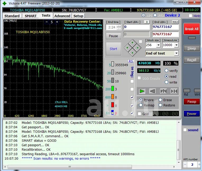Screen dimensions: 202x171
Task: Click the left arrow of navigation diamond
Action: click(x=127, y=48)
